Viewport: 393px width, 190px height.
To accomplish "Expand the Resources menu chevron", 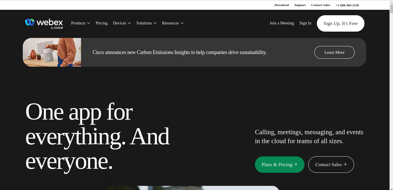I will [x=182, y=23].
